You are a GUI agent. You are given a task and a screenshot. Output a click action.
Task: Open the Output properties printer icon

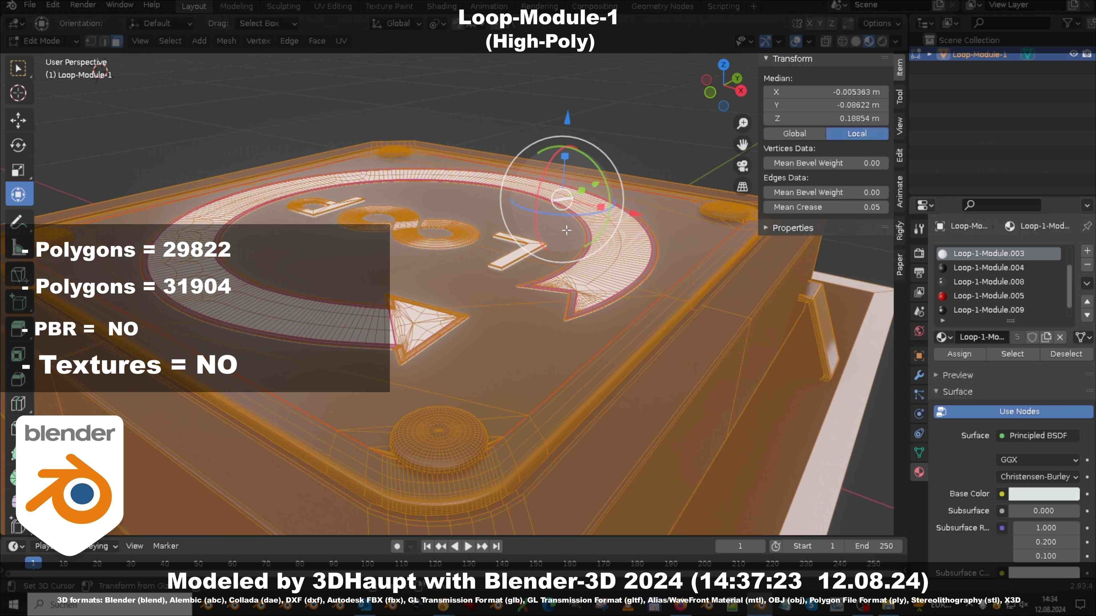click(x=919, y=273)
